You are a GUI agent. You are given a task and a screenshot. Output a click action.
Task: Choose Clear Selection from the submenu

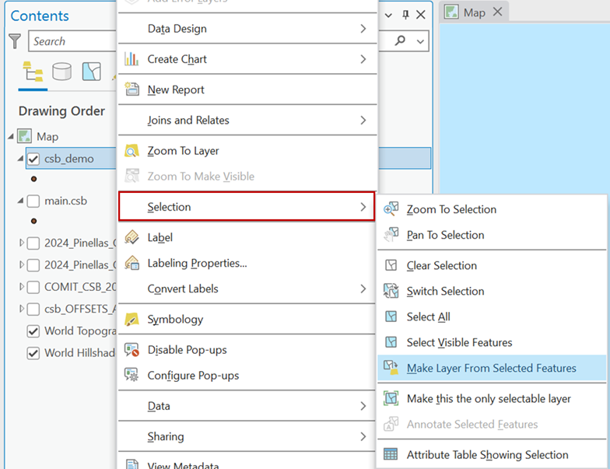(x=441, y=265)
